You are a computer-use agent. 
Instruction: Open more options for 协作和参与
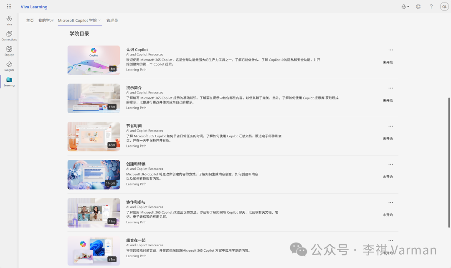(390, 202)
